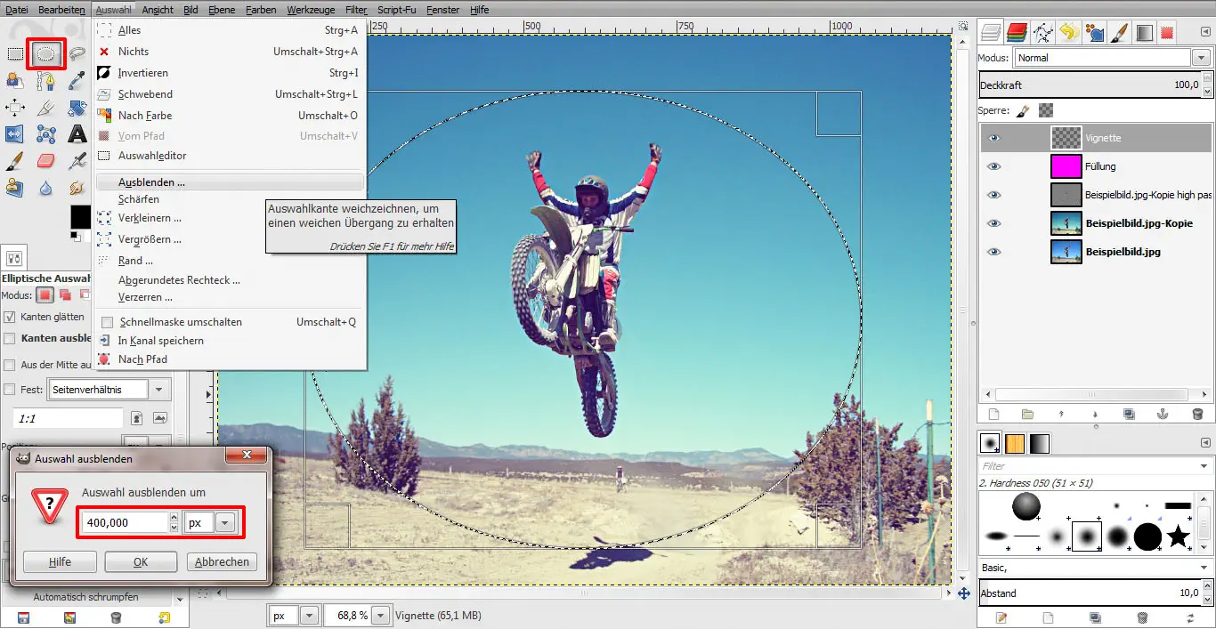Viewport: 1216px width, 629px height.
Task: Pick the Paths tool in the toolbox
Action: 45,81
